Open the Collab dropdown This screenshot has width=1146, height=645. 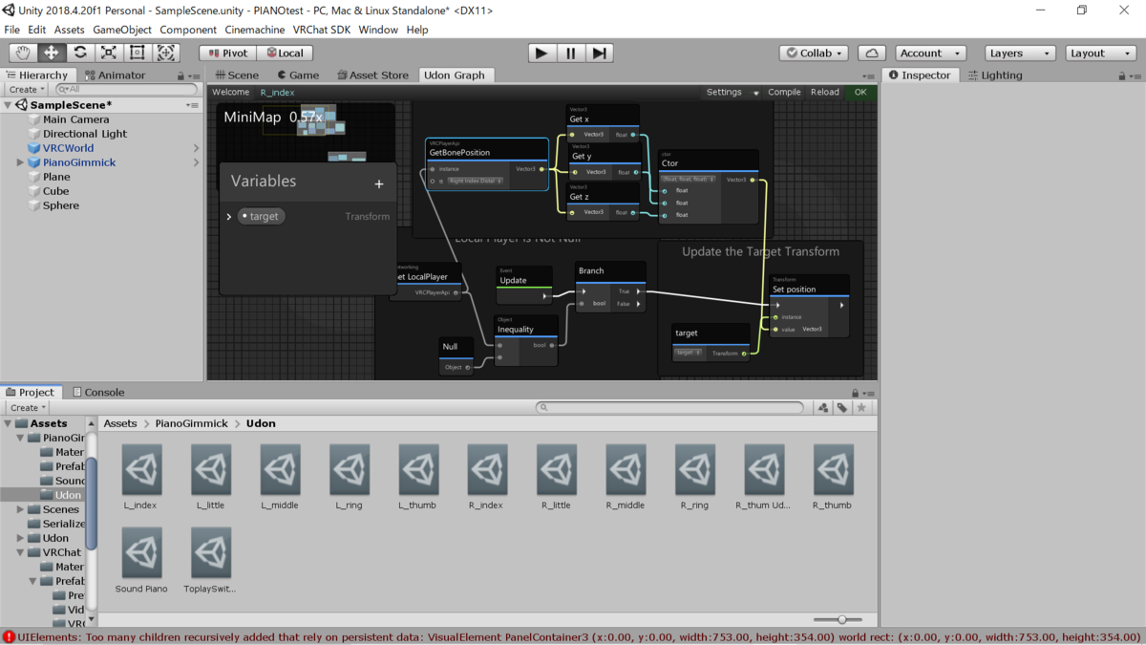pyautogui.click(x=815, y=53)
